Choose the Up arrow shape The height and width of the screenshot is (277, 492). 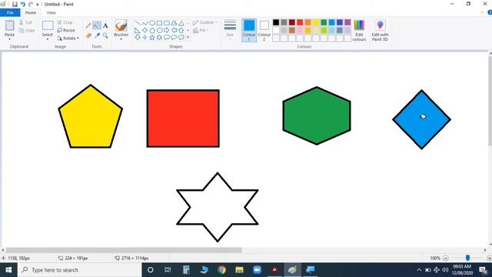[181, 31]
